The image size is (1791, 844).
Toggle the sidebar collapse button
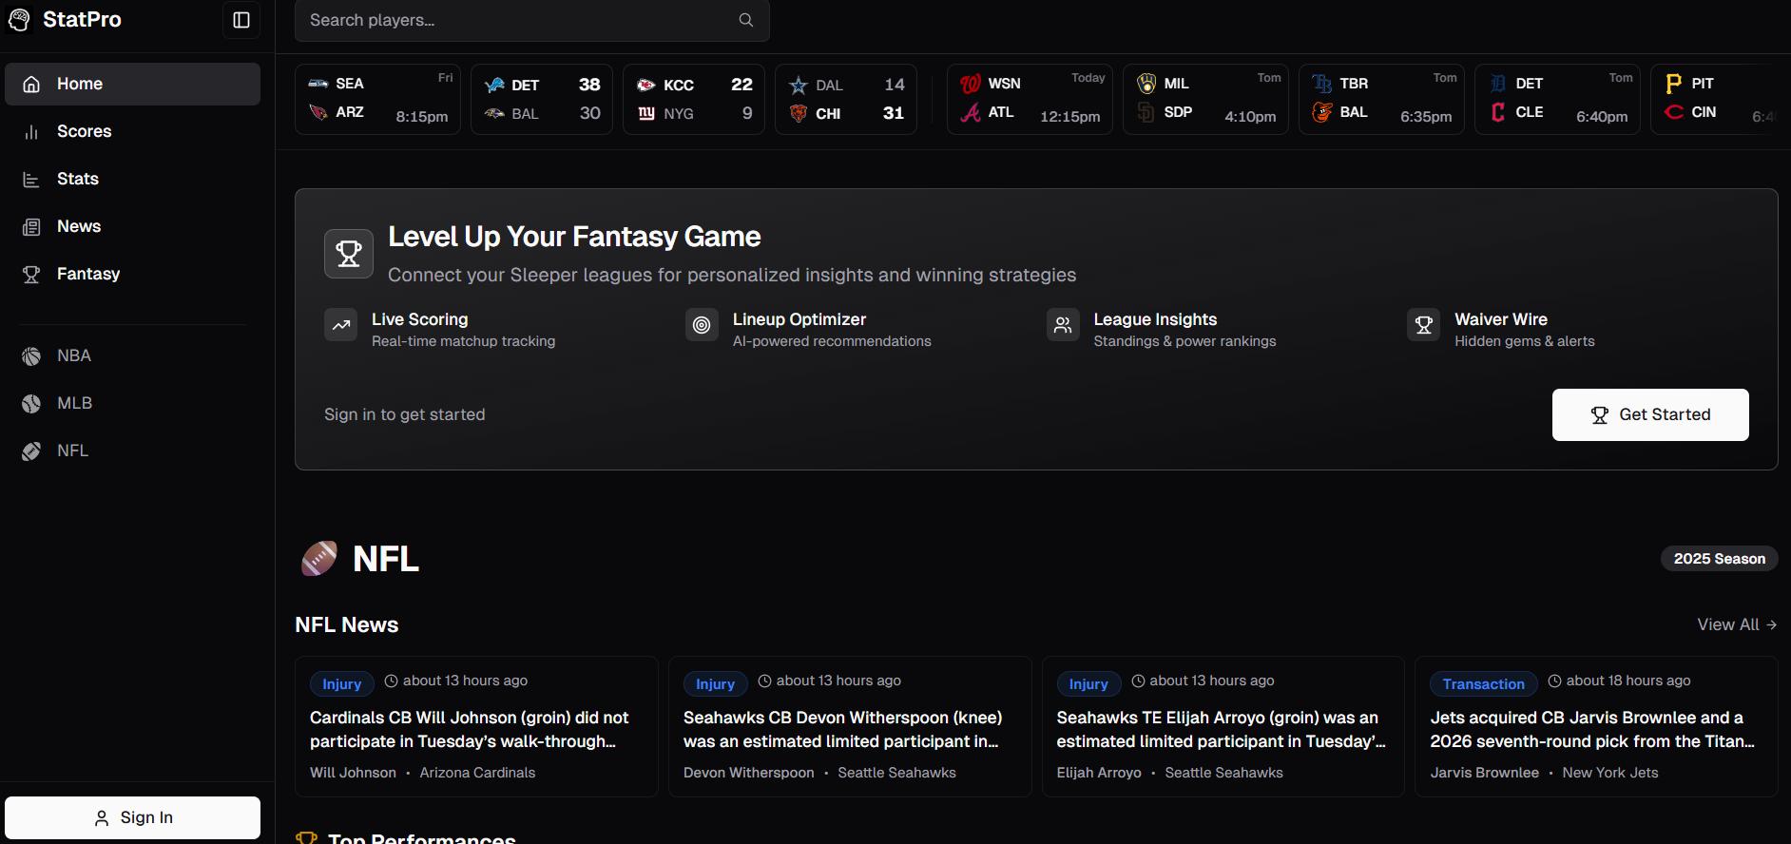tap(241, 20)
